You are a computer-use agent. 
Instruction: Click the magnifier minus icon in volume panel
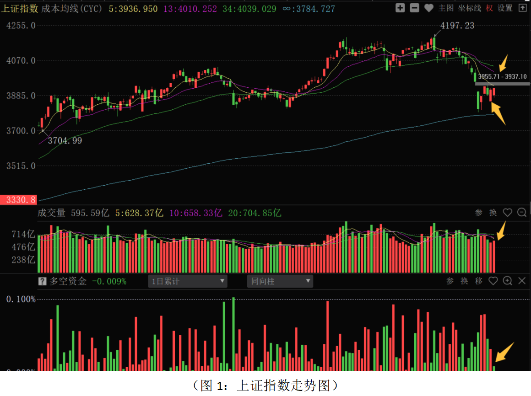(521, 212)
